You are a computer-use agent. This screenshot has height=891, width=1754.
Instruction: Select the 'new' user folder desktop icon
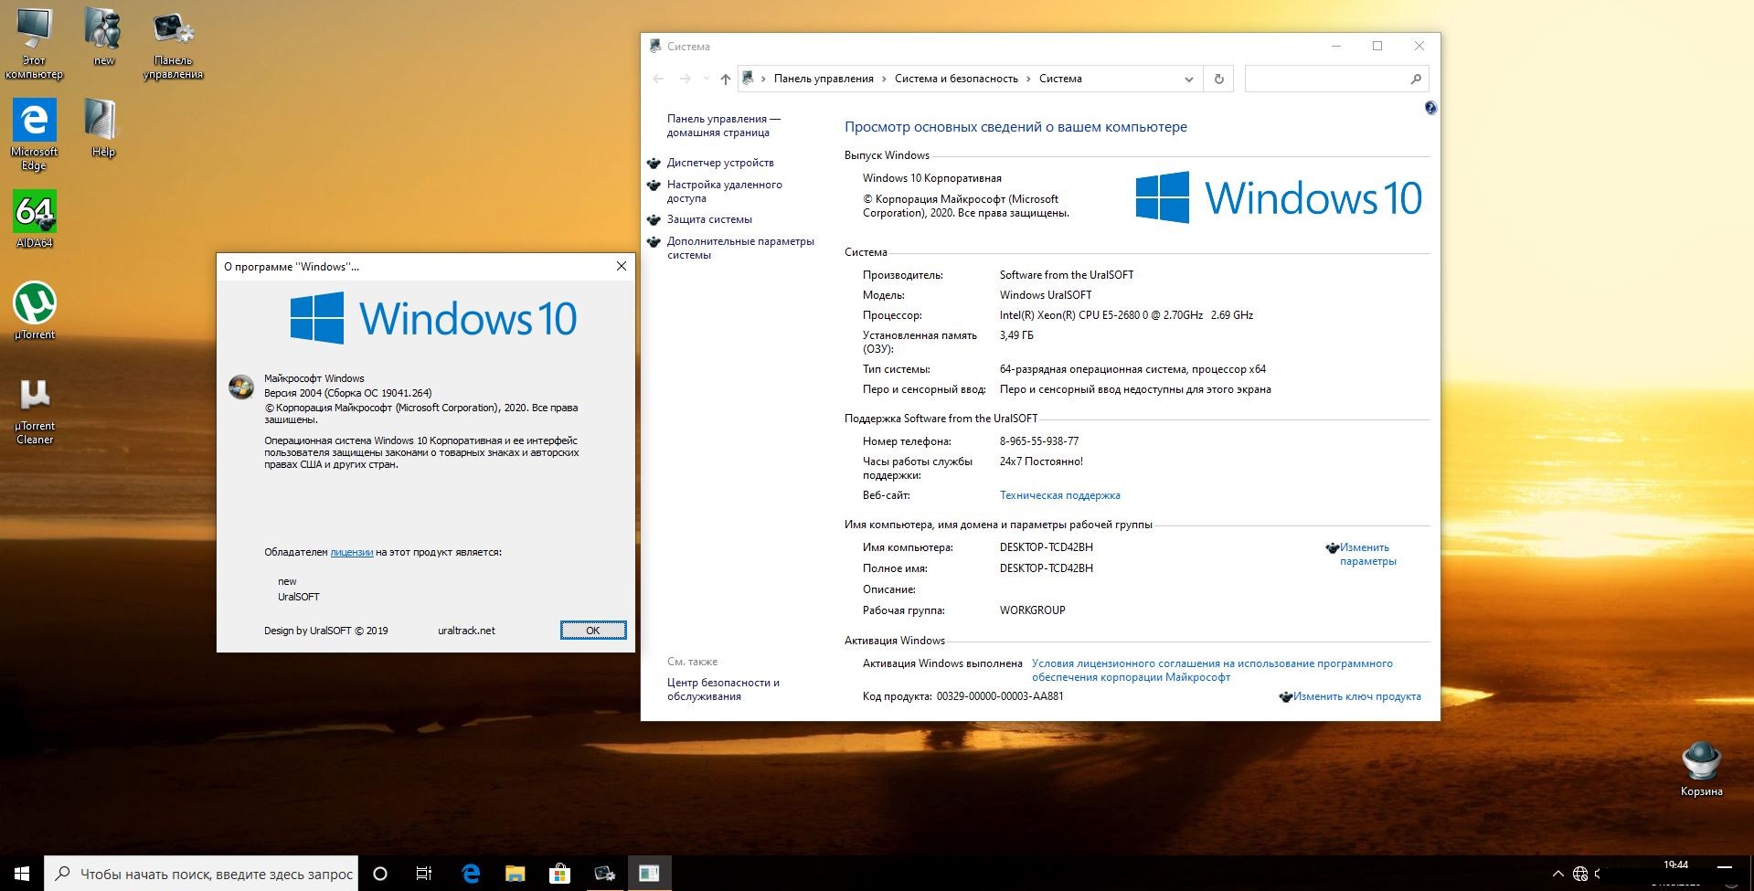[103, 37]
